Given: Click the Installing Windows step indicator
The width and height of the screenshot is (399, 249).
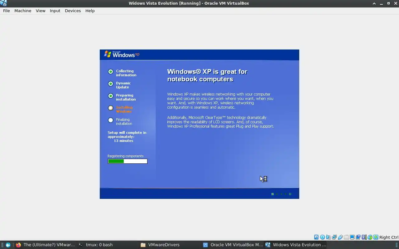Looking at the screenshot, I should click(x=111, y=108).
